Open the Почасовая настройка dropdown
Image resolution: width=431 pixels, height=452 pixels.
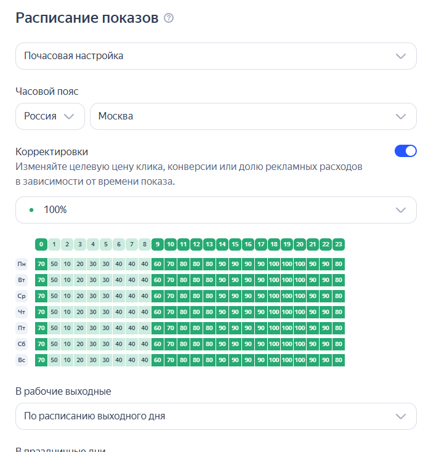[216, 56]
